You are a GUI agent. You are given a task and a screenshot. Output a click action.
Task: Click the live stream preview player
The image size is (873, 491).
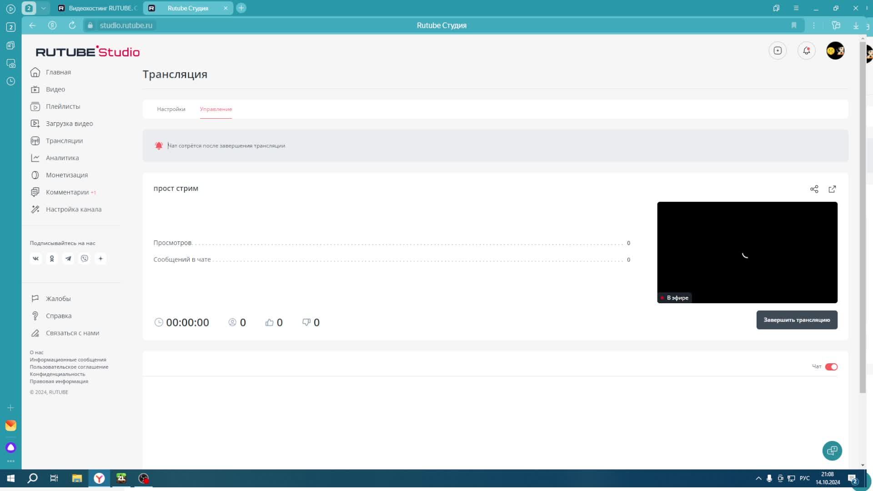pyautogui.click(x=747, y=252)
